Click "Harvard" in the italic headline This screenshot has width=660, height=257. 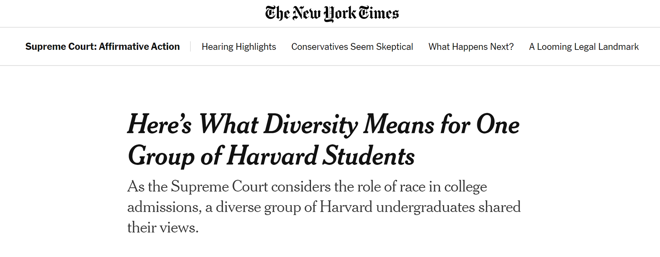coord(272,156)
